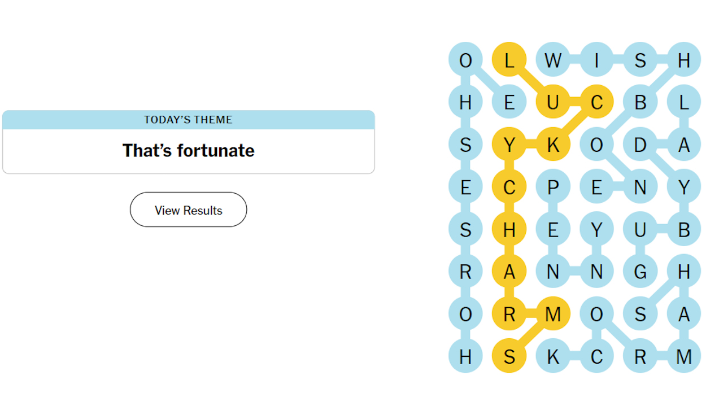
Task: Select the blue letter L tile
Action: click(x=683, y=102)
